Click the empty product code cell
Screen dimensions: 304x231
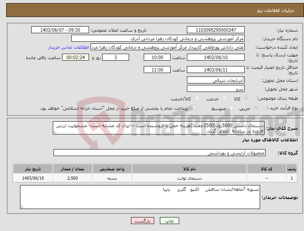[266, 178]
